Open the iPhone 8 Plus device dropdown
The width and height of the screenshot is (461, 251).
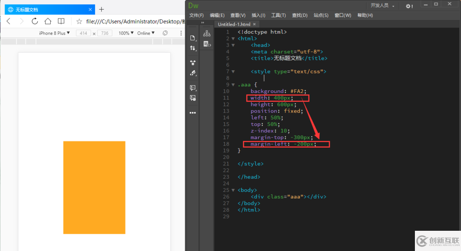coord(54,33)
